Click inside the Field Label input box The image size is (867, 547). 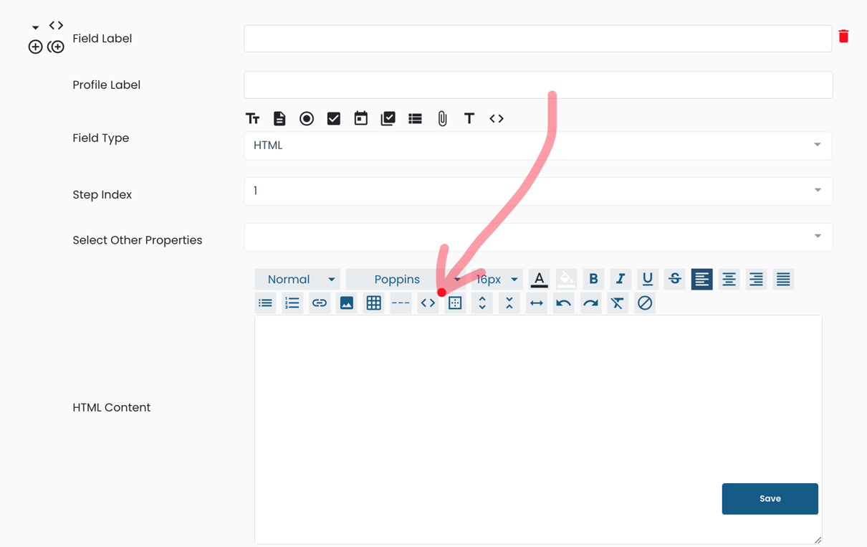537,39
